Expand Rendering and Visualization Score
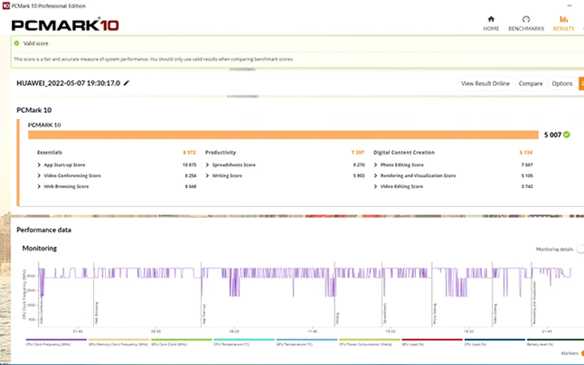The height and width of the screenshot is (365, 584). [x=376, y=176]
